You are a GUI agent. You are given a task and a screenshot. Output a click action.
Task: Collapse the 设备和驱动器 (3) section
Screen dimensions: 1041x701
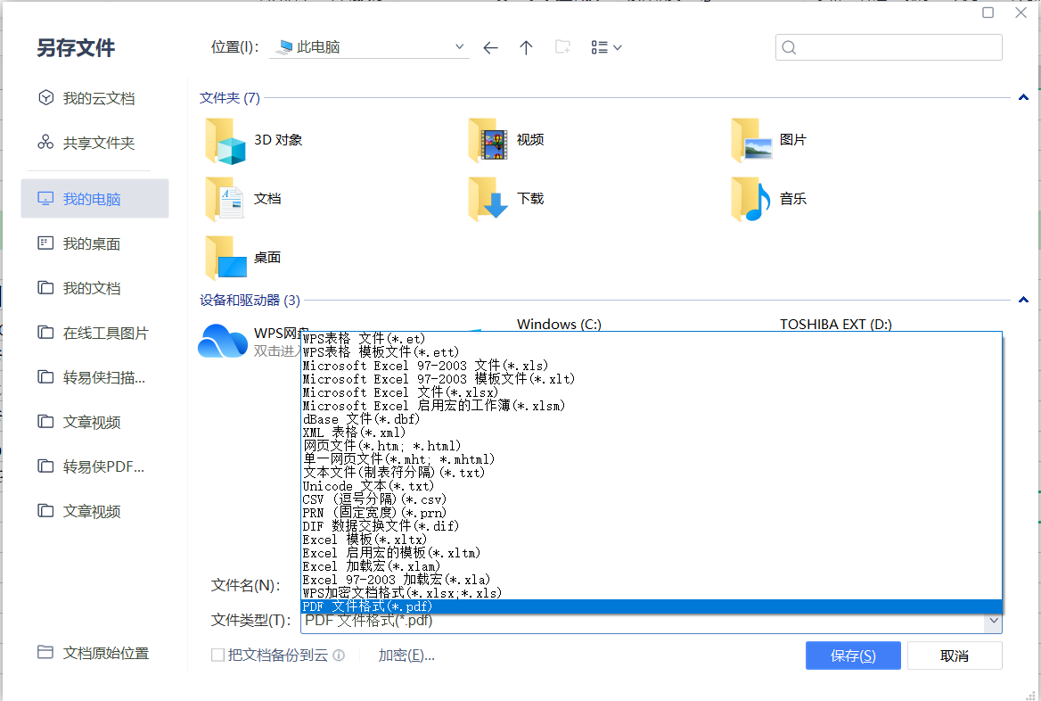pyautogui.click(x=1023, y=300)
